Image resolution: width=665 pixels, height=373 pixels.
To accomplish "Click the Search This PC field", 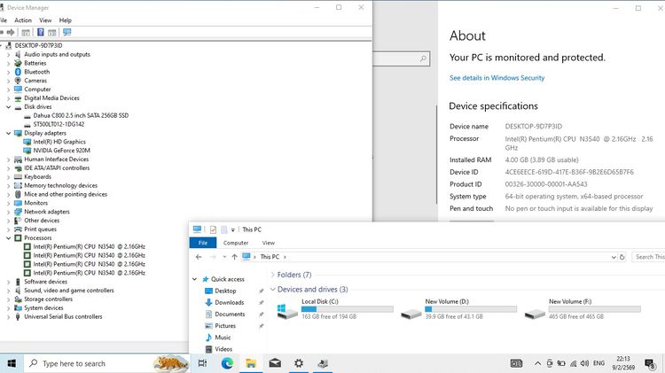I will [x=648, y=257].
